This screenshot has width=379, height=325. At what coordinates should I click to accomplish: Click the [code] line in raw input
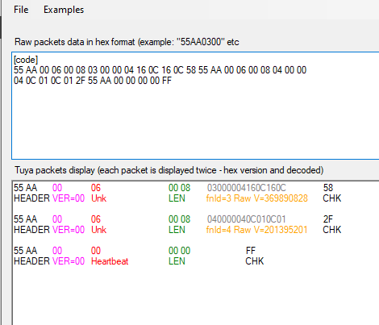26,60
